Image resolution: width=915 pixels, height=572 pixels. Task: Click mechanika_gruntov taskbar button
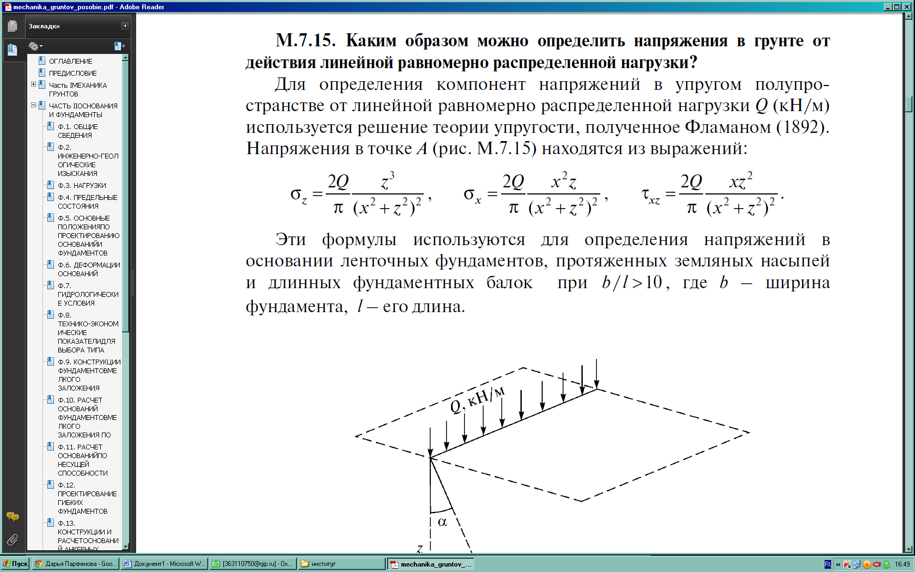(430, 564)
